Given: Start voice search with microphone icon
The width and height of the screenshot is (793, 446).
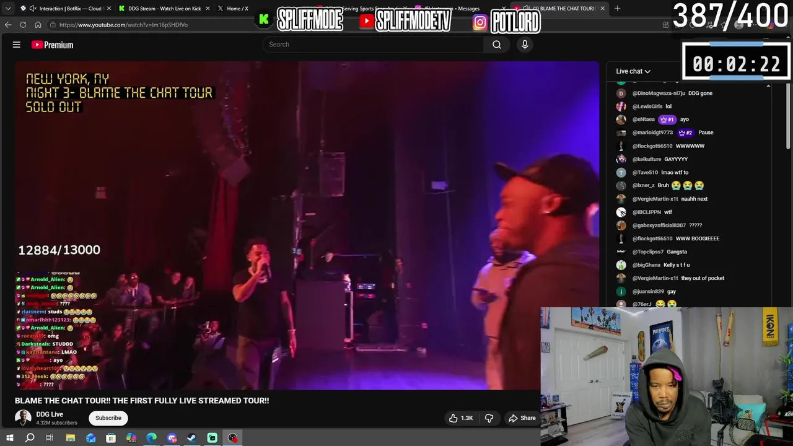Looking at the screenshot, I should [x=525, y=45].
